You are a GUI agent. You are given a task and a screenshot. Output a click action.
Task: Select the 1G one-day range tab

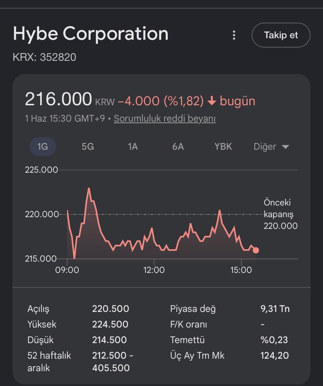[43, 147]
